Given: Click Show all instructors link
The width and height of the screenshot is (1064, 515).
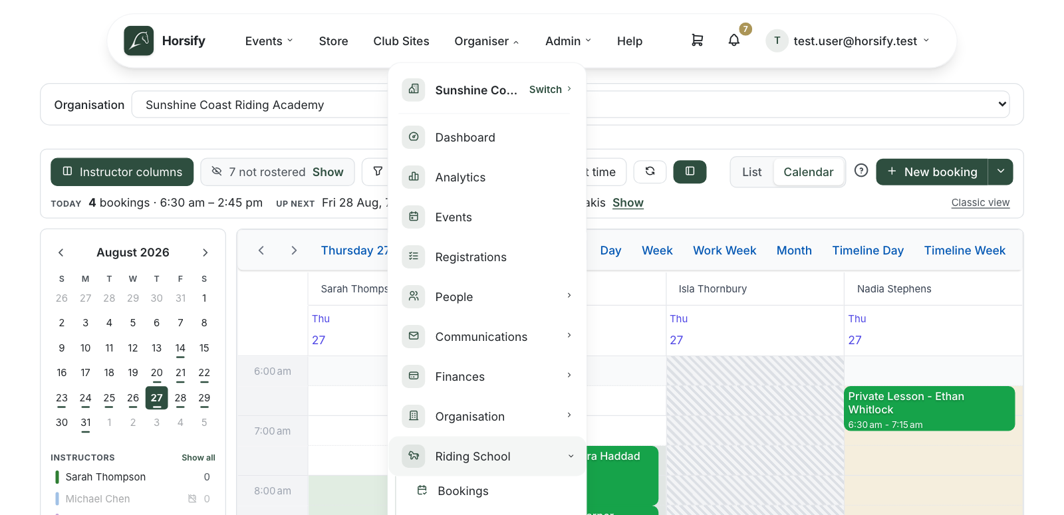Looking at the screenshot, I should pyautogui.click(x=198, y=458).
